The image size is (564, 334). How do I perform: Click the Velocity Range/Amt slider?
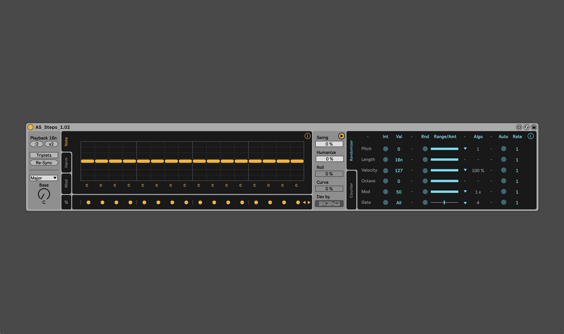click(x=444, y=170)
